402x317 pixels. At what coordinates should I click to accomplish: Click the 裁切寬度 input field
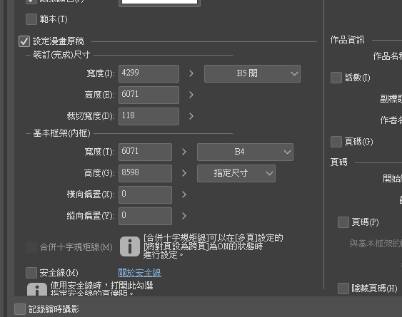point(149,116)
